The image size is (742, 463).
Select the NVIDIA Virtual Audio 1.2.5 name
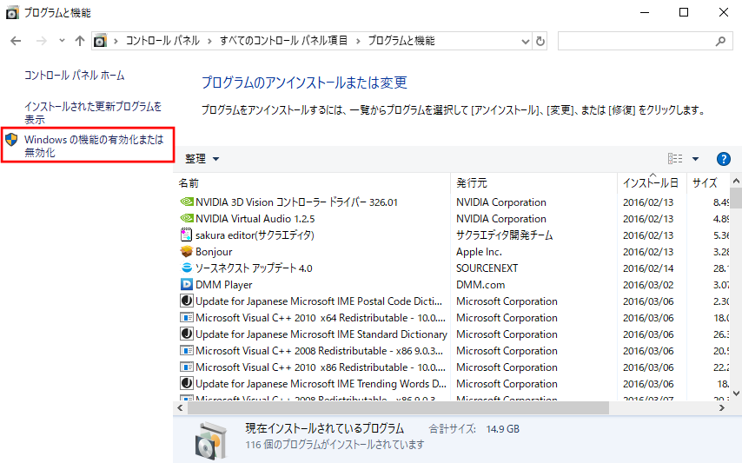tap(255, 219)
